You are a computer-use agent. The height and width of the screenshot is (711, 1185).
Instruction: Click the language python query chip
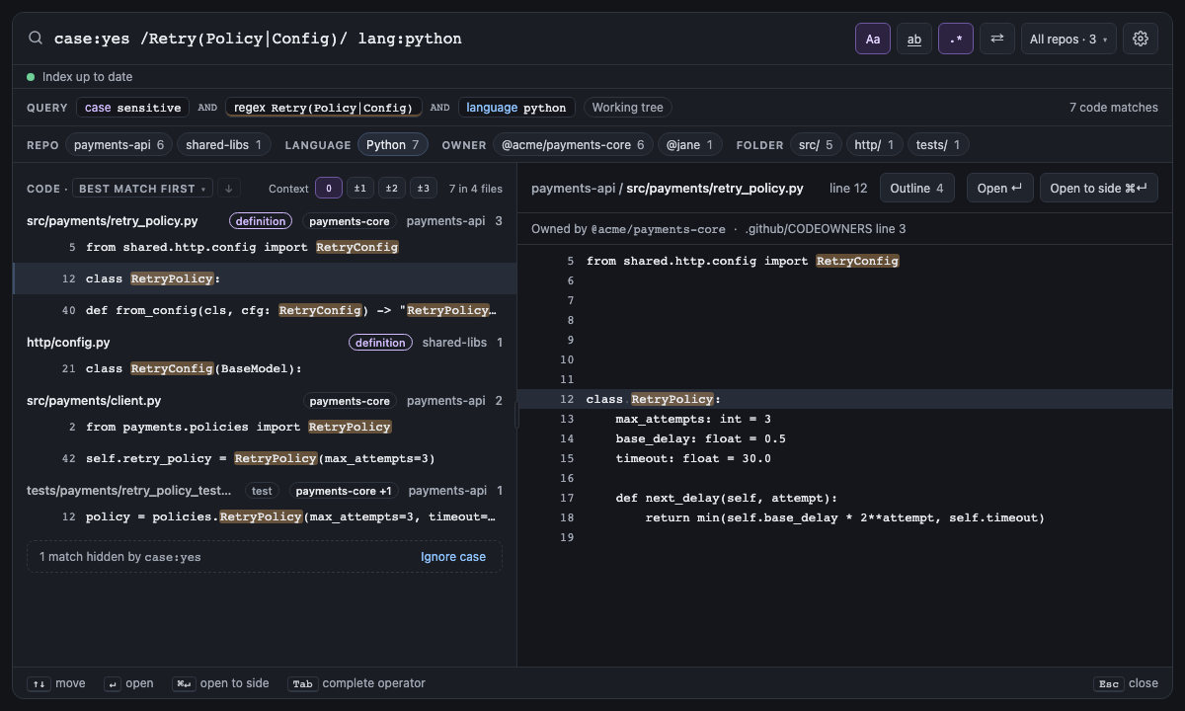pos(516,107)
